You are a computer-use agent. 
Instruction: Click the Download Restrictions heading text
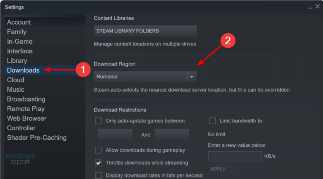pos(120,110)
